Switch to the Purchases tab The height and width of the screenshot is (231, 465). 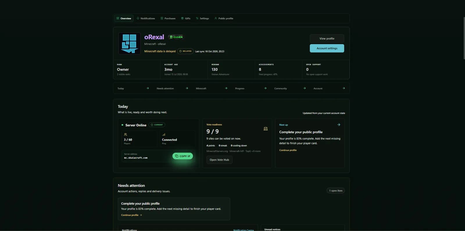[x=168, y=18]
